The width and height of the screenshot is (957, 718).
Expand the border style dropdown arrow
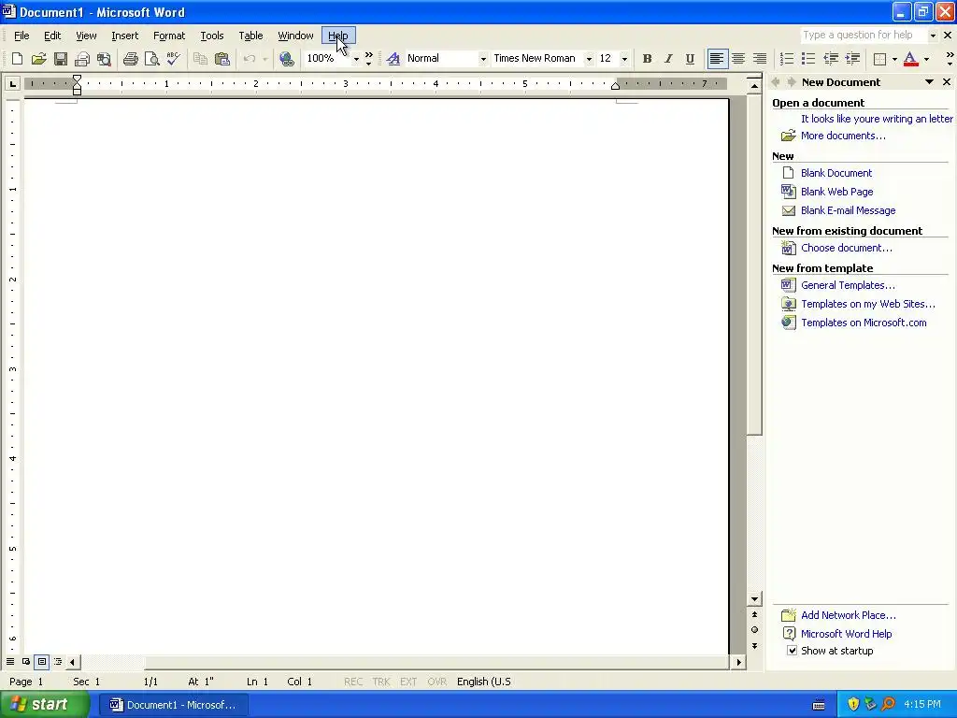click(894, 59)
